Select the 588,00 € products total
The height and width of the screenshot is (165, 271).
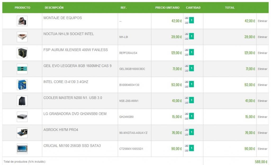tap(261, 162)
